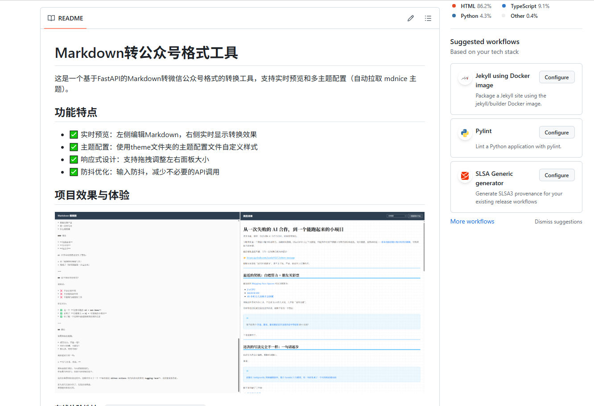Open the Markdown editor preview screenshot

coord(239,302)
